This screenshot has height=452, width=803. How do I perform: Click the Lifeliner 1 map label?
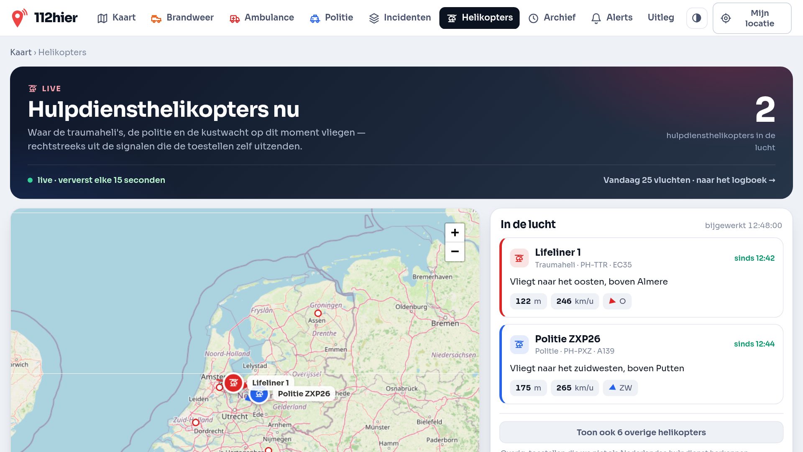270,383
